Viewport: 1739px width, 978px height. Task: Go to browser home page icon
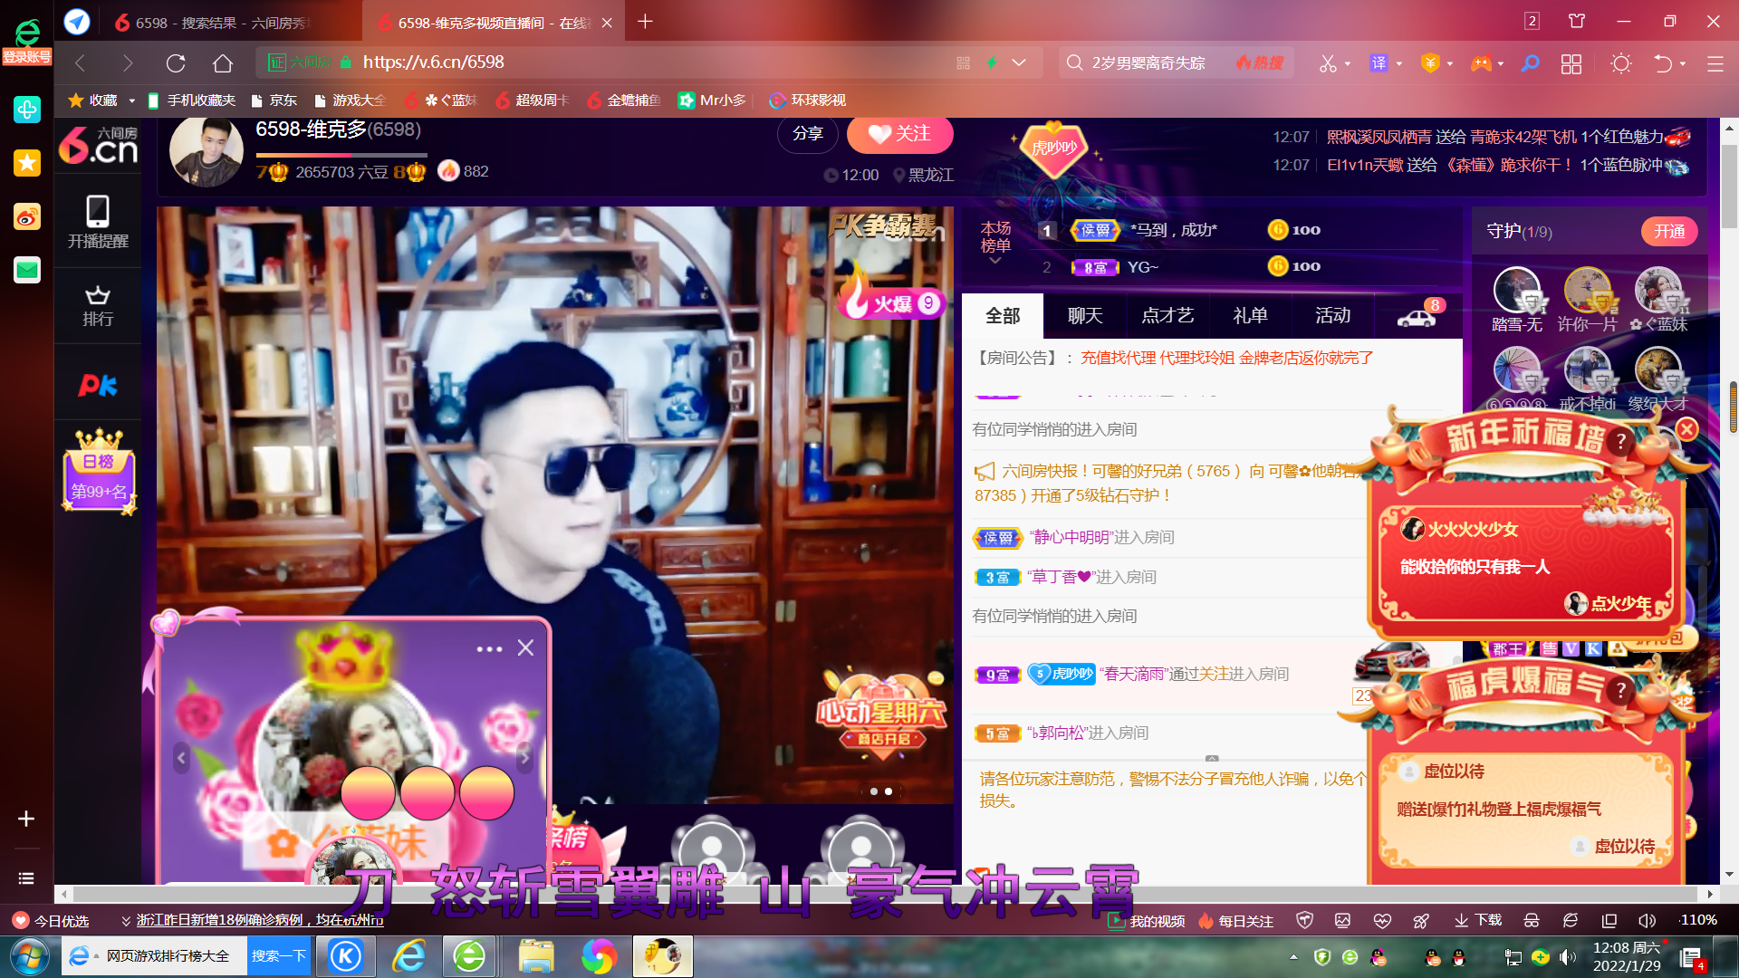(223, 62)
